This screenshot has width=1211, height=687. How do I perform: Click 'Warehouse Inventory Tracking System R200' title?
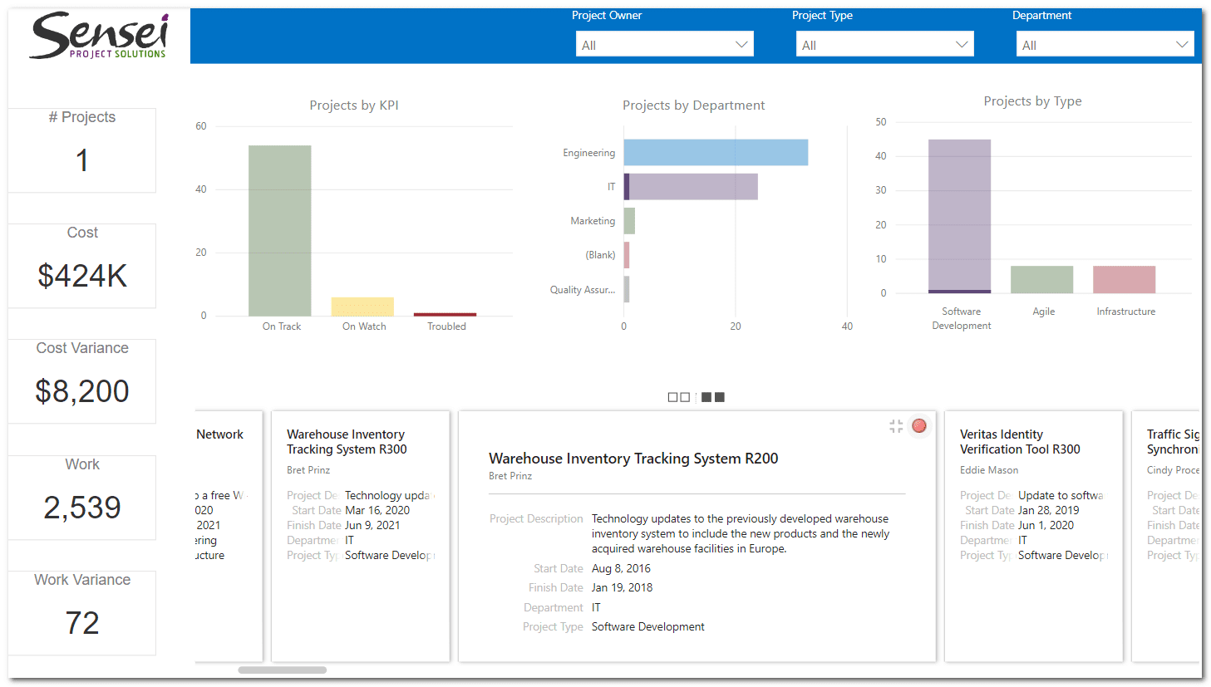pos(633,459)
